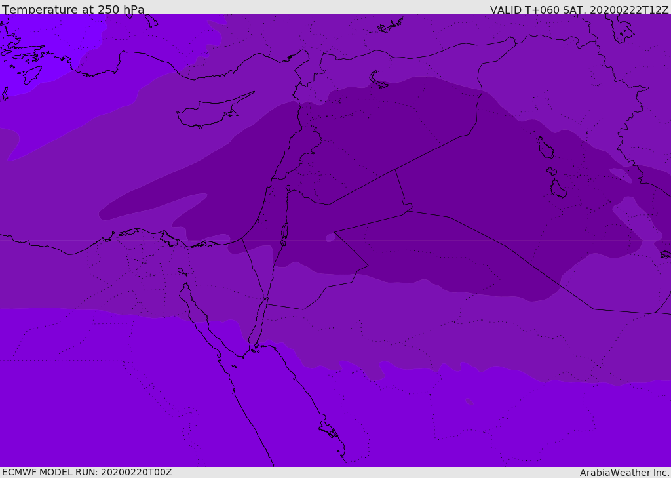Select the island of Rhodes
The image size is (671, 478).
[x=32, y=74]
